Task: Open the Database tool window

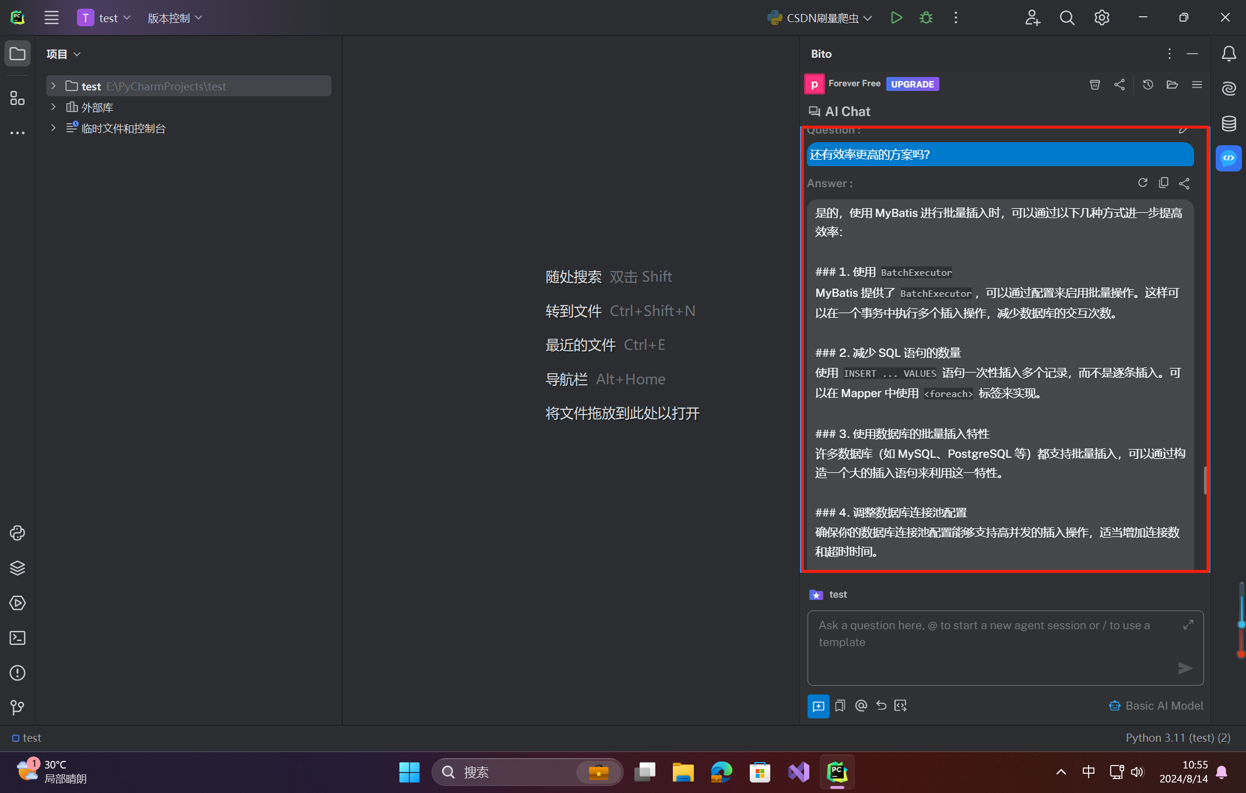Action: (x=1229, y=124)
